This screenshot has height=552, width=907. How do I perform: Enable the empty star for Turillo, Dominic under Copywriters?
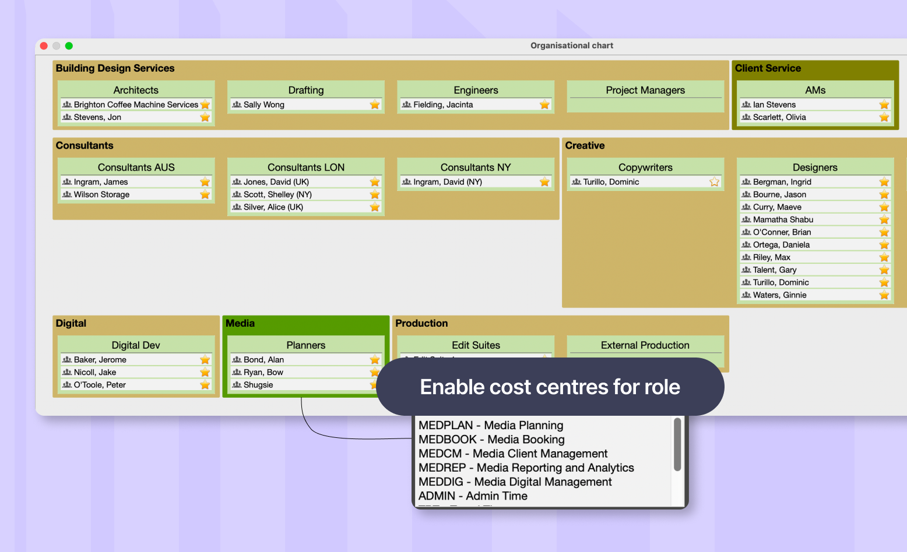click(715, 182)
